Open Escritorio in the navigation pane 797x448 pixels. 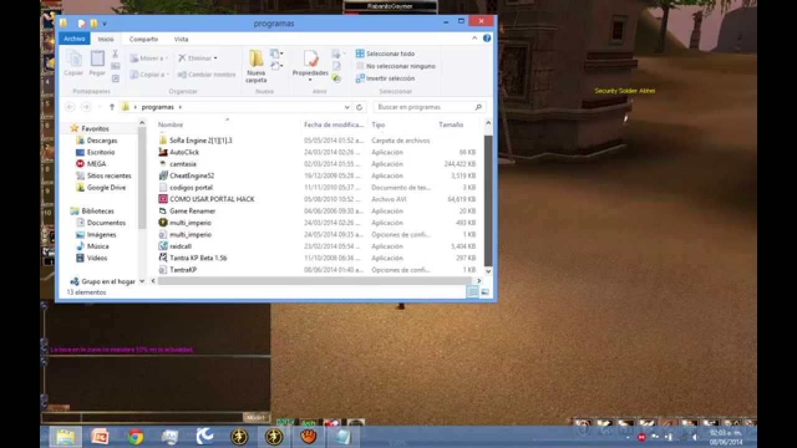coord(100,152)
